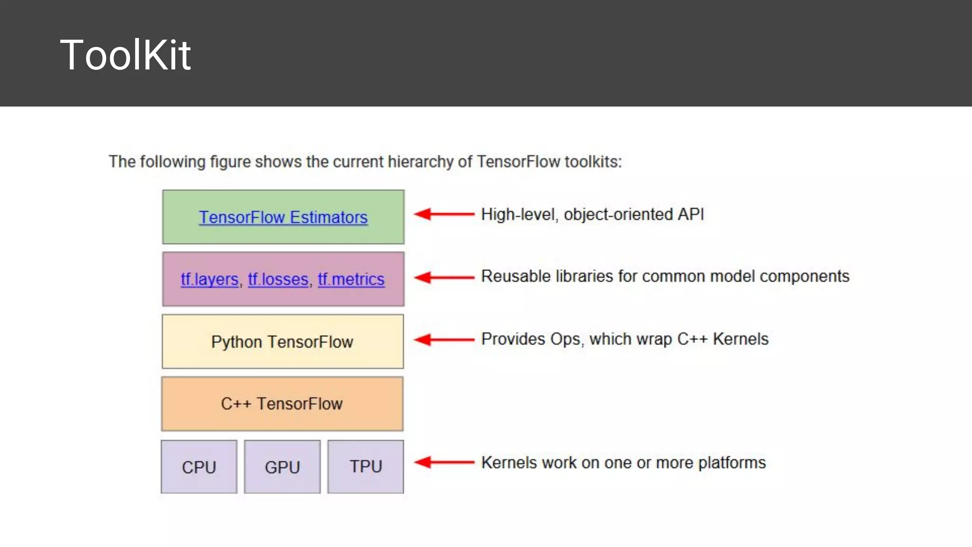Click 'Kernels work on one or more platforms' label
The width and height of the screenshot is (972, 547).
click(x=623, y=462)
